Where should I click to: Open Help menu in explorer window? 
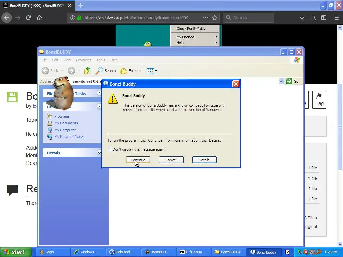click(x=114, y=60)
